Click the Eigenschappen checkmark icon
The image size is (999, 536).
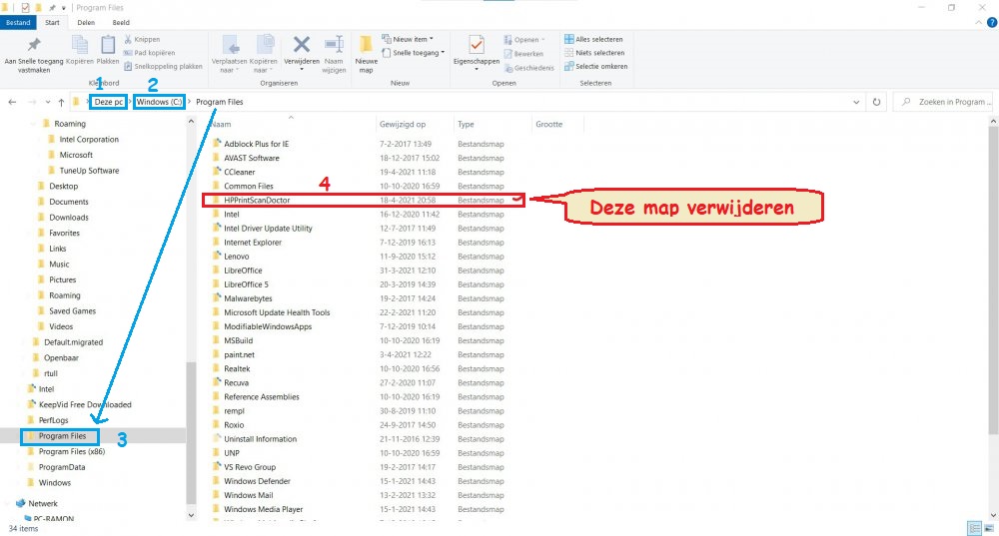tap(476, 45)
